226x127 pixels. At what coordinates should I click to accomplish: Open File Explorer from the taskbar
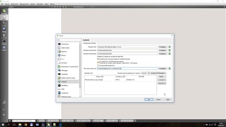click(x=20, y=125)
